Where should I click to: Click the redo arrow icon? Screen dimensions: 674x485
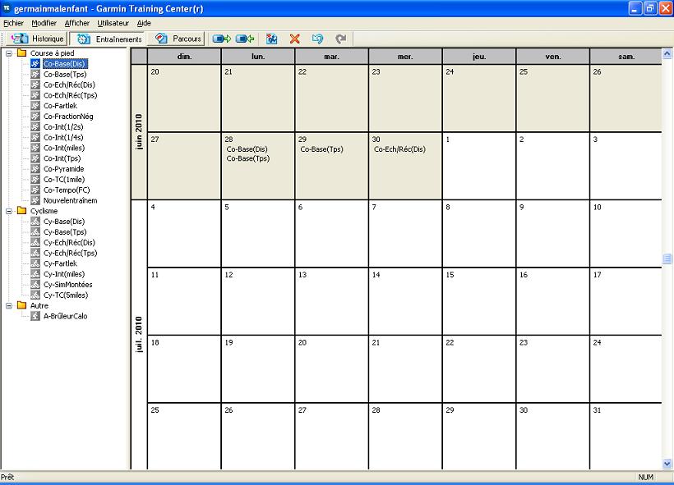pos(340,39)
